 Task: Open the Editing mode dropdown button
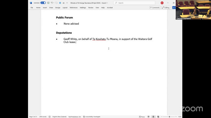click(x=166, y=8)
